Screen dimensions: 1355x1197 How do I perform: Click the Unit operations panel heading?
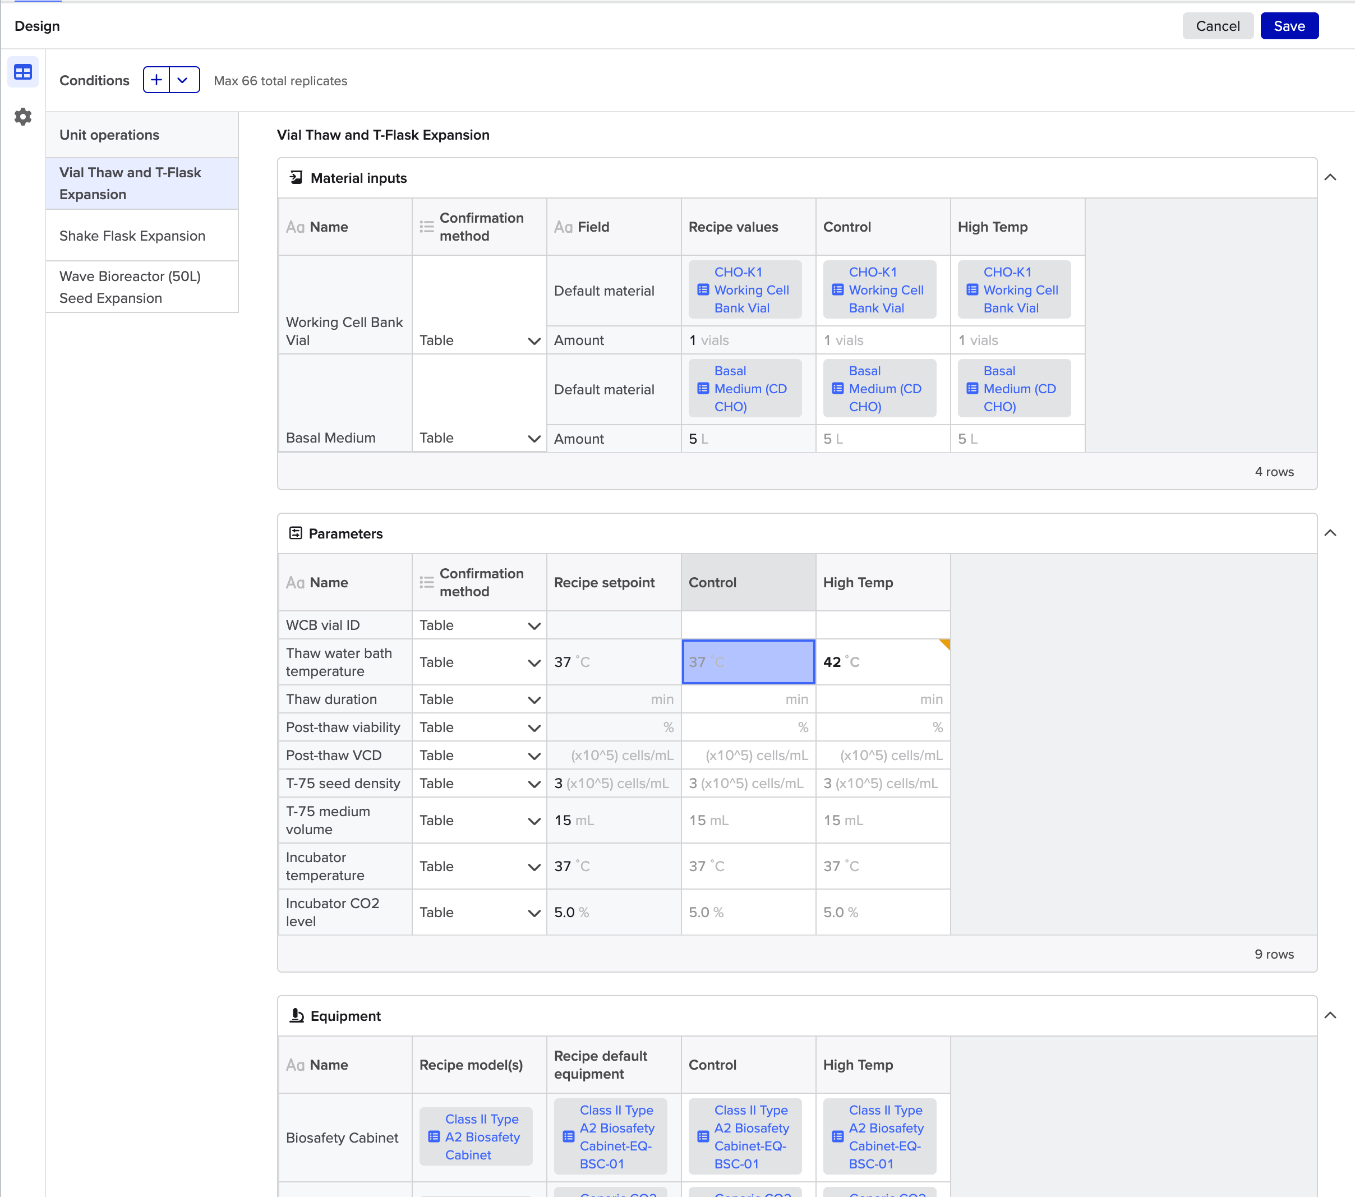109,135
